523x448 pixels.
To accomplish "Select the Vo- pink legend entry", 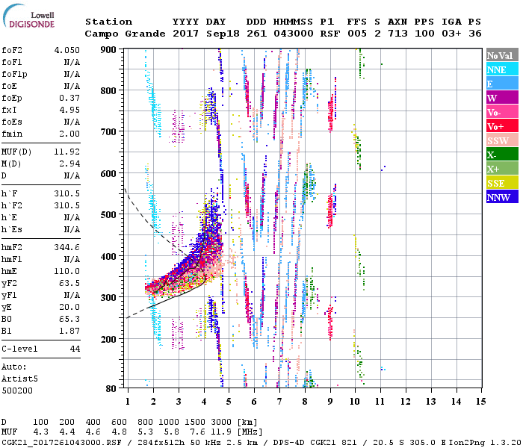I will (x=501, y=112).
